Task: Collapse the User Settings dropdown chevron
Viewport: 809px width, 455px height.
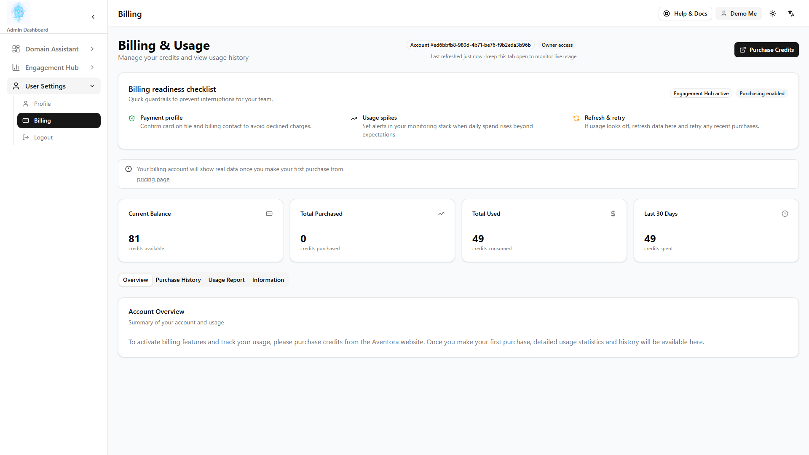Action: point(92,86)
